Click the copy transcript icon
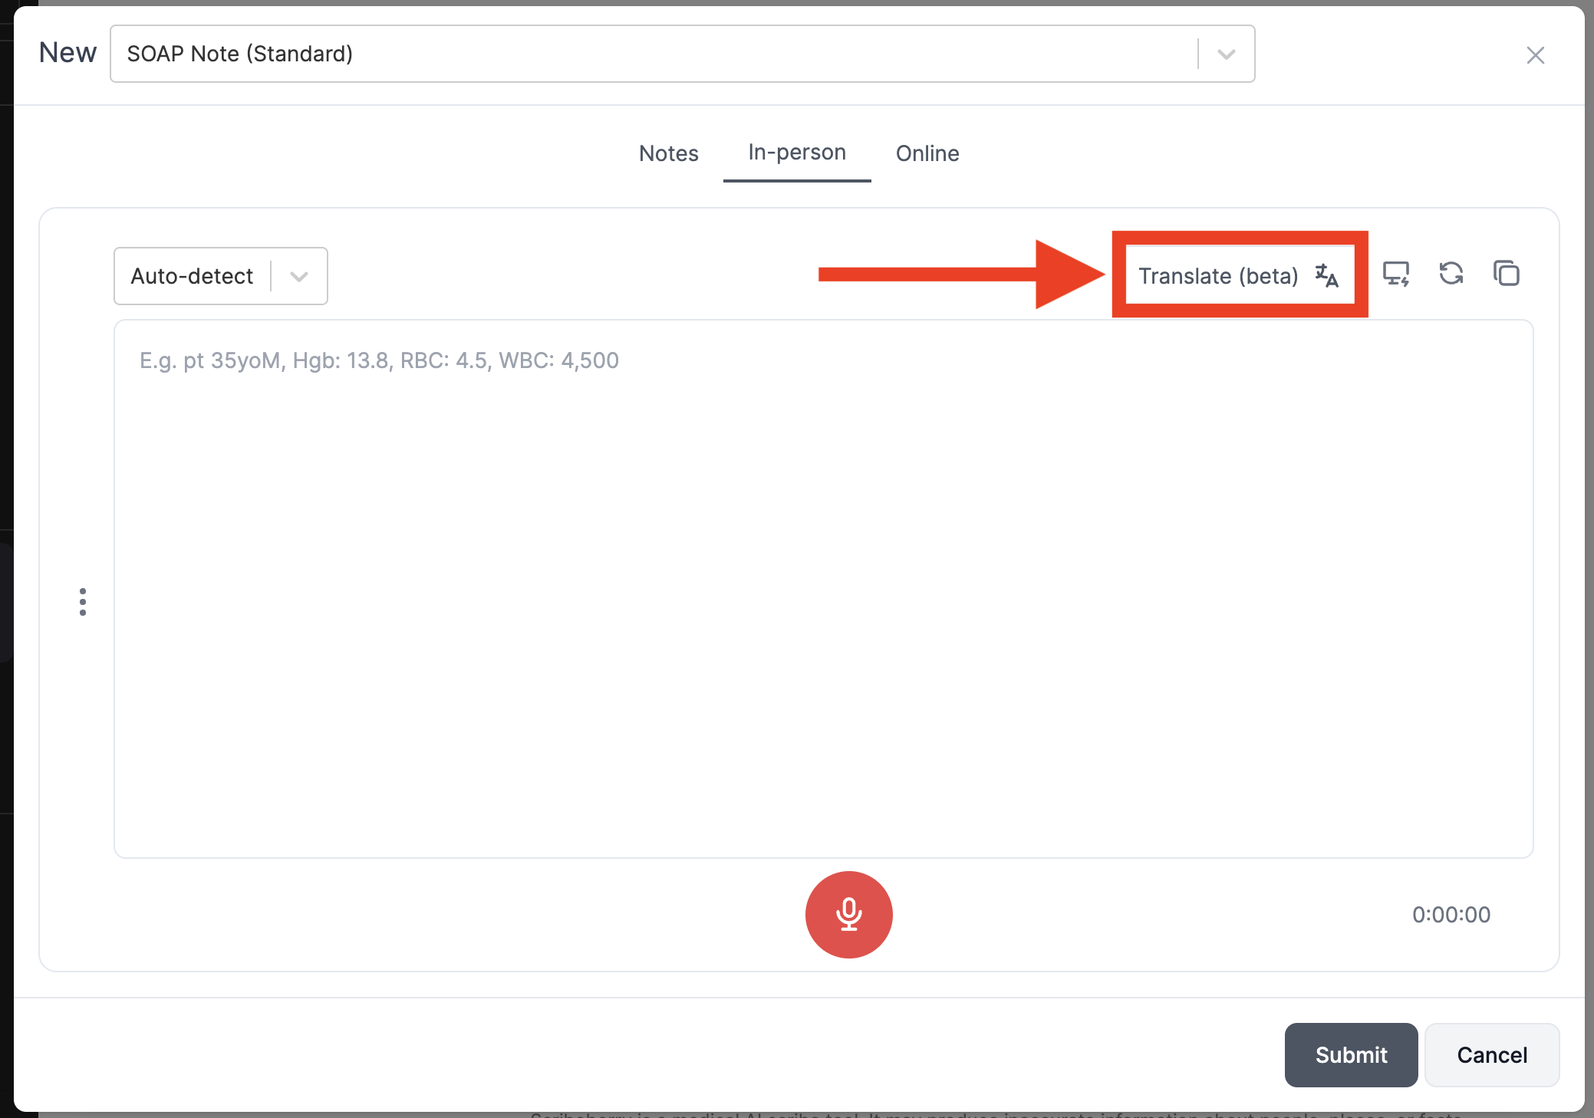 [1506, 274]
